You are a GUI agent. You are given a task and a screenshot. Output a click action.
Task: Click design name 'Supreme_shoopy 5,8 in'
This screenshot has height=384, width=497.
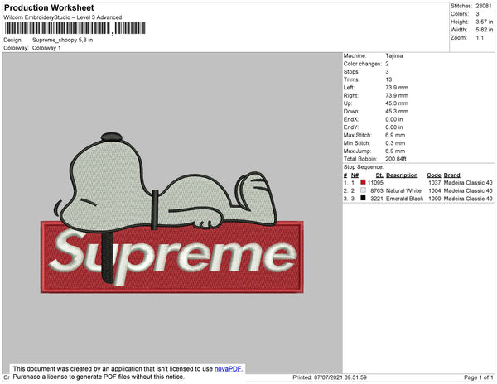tap(62, 41)
